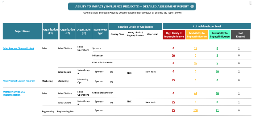The image size is (253, 120).
Task: Select the mid-ability 0 in the Influencer row
Action: click(195, 55)
